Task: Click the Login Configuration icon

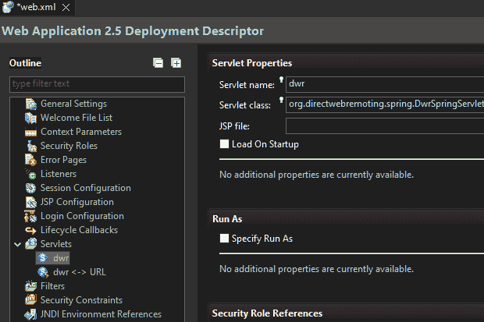Action: (31, 216)
